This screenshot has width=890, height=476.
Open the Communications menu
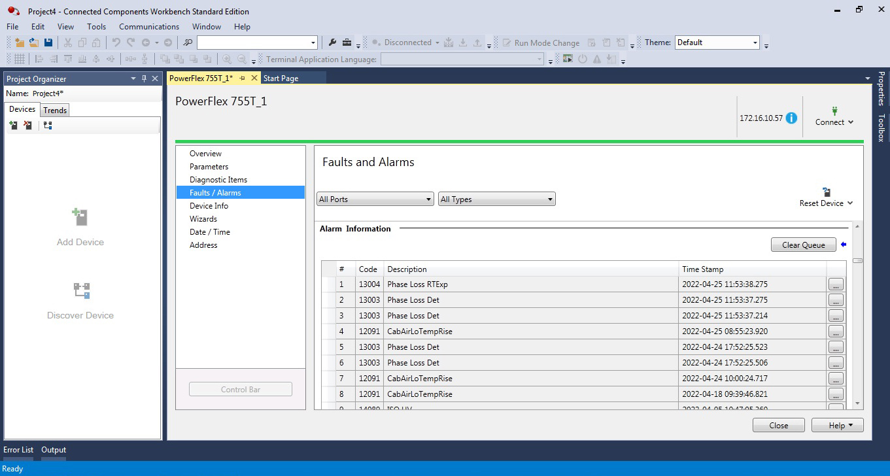click(149, 27)
